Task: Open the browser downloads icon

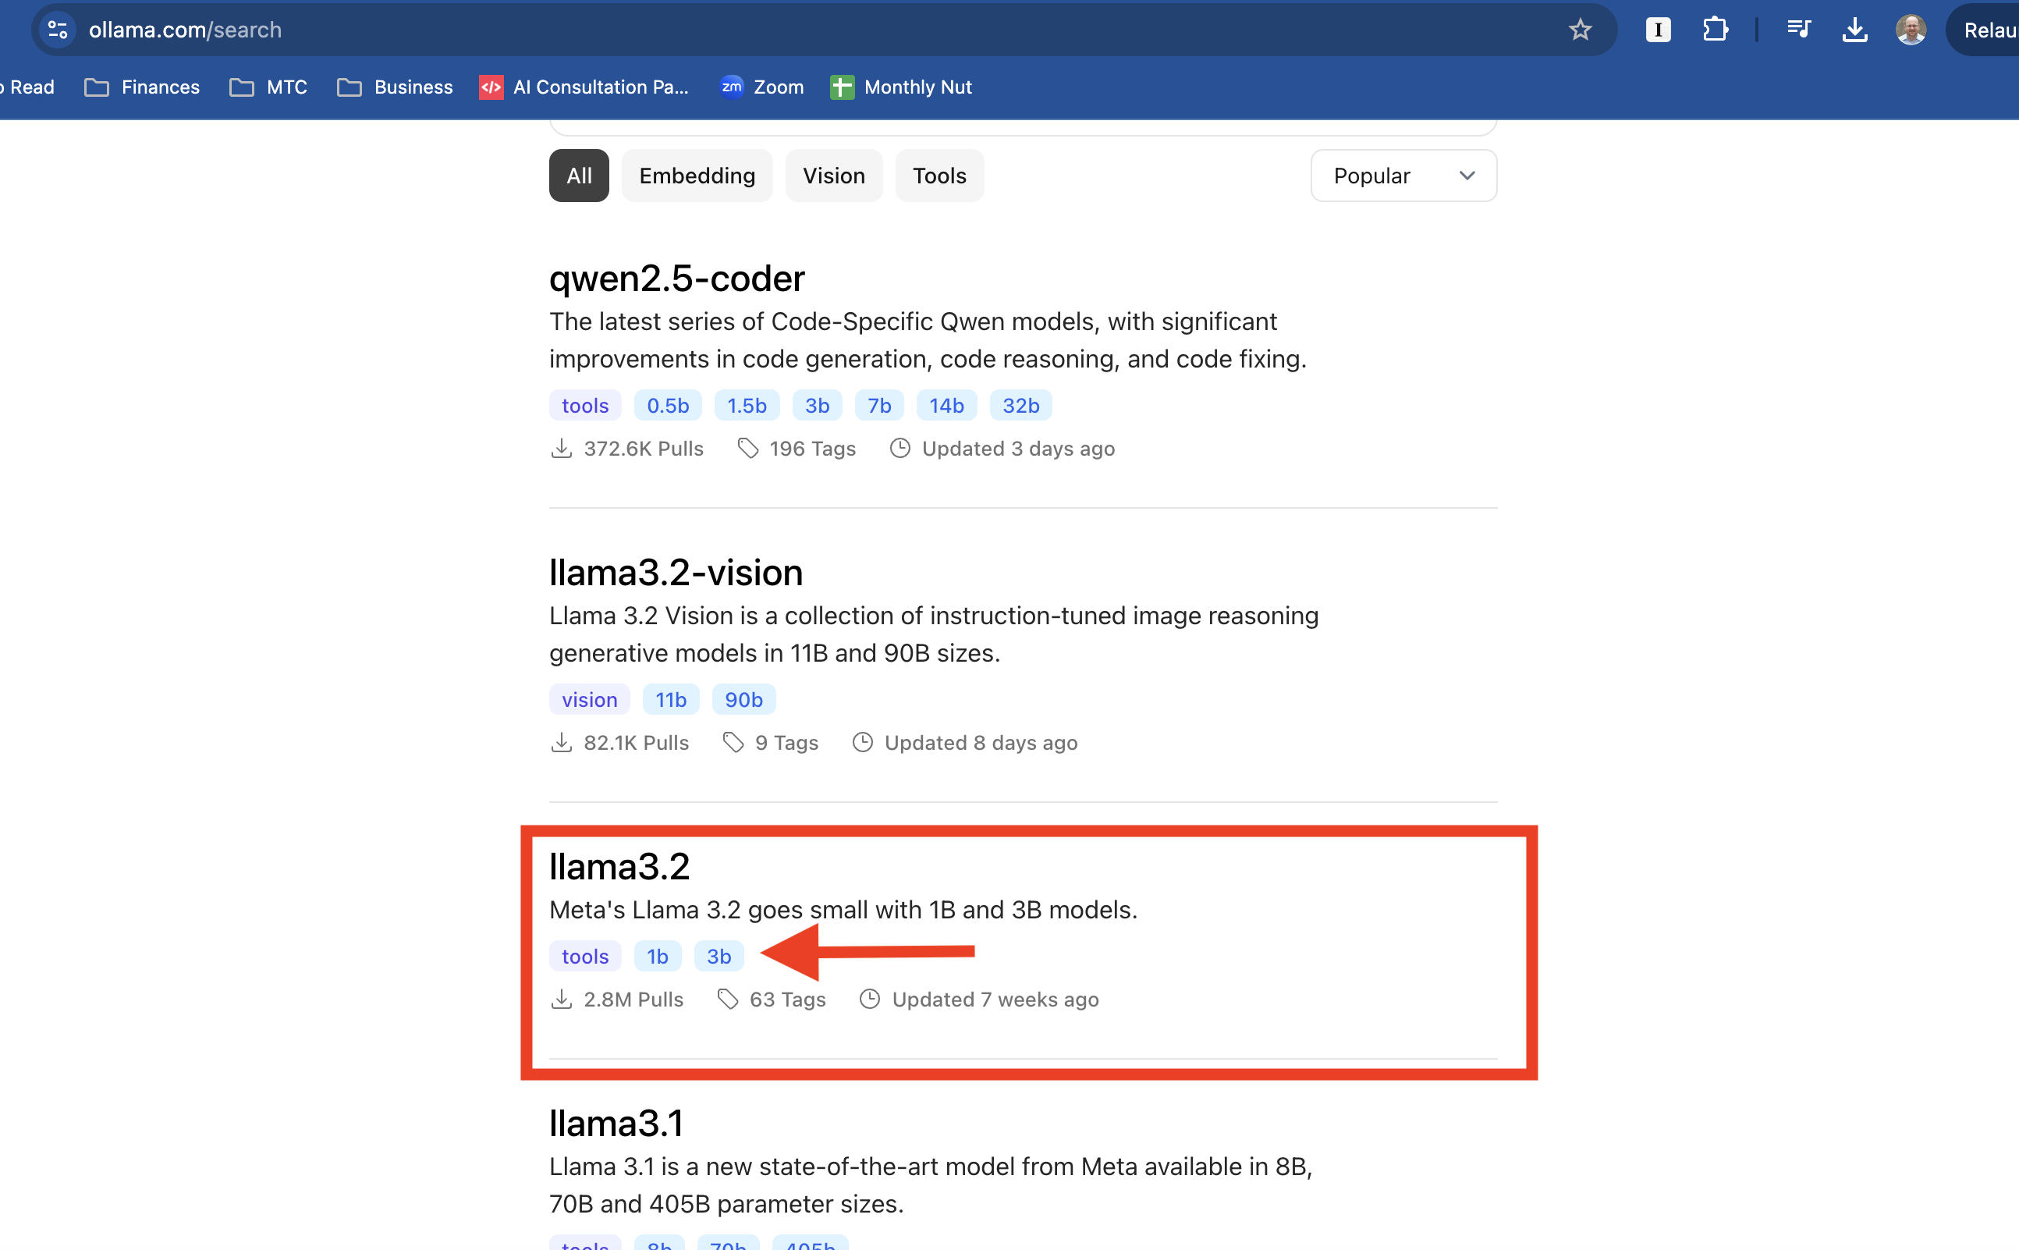Action: [1854, 30]
